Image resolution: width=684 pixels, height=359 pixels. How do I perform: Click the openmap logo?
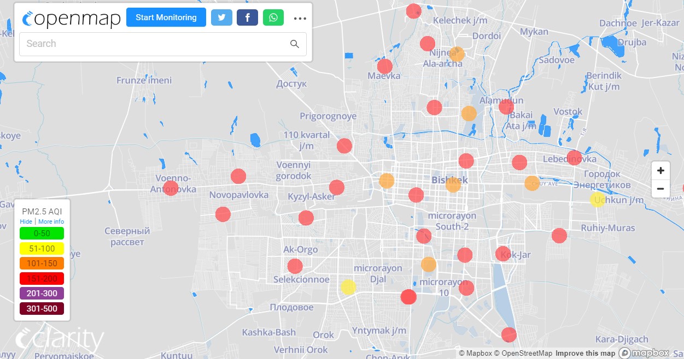click(x=71, y=19)
